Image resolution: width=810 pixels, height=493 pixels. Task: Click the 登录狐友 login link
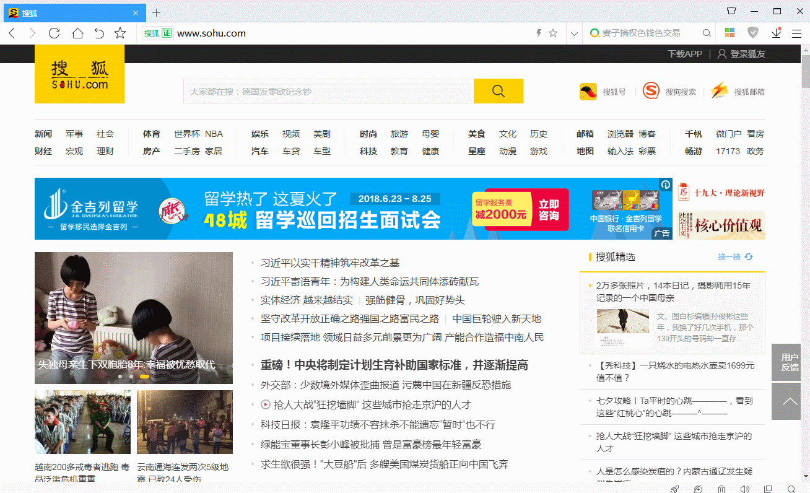[741, 54]
